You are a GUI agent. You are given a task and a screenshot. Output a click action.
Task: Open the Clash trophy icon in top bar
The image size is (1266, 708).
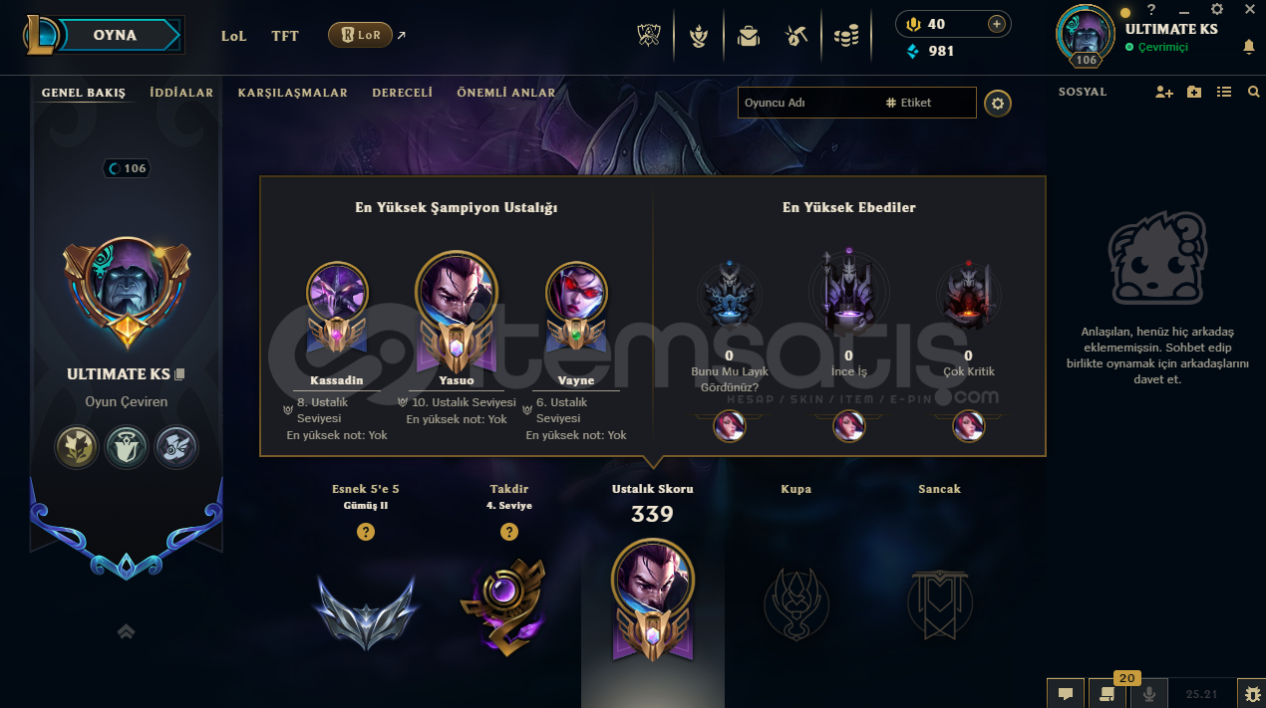pos(650,36)
